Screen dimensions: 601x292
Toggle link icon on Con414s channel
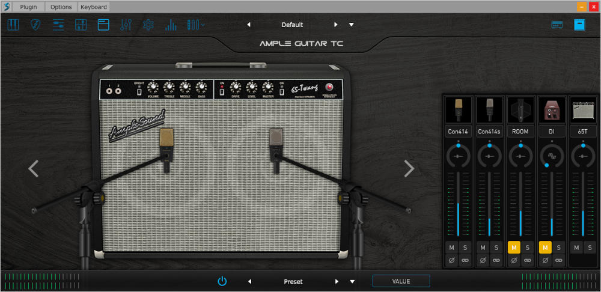point(496,260)
